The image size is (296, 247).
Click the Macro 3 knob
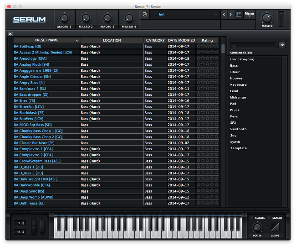107,18
